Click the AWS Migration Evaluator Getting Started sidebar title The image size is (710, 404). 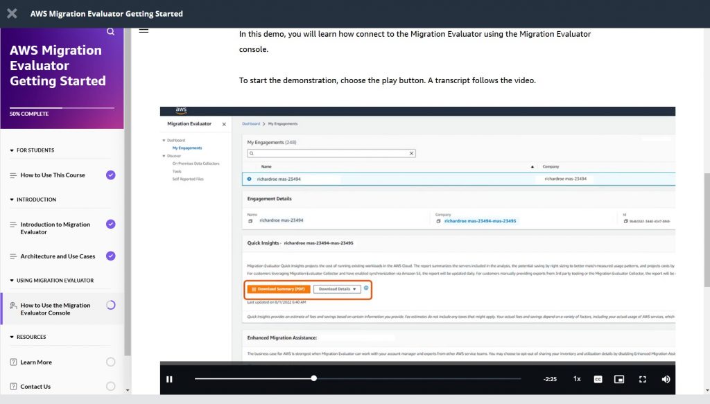click(58, 66)
